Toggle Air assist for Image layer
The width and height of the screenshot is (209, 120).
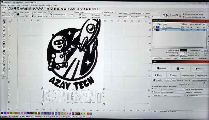pyautogui.click(x=204, y=30)
